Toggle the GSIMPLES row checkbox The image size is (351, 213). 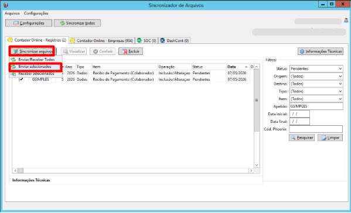(22, 80)
